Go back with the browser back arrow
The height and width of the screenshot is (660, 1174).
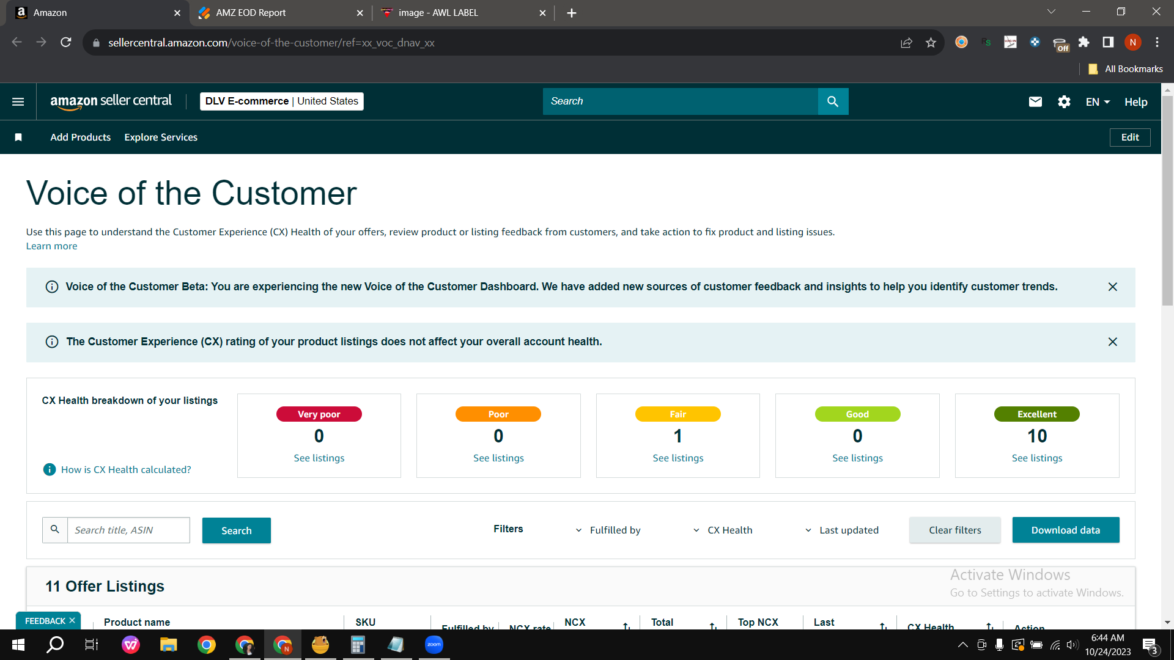[x=17, y=42]
